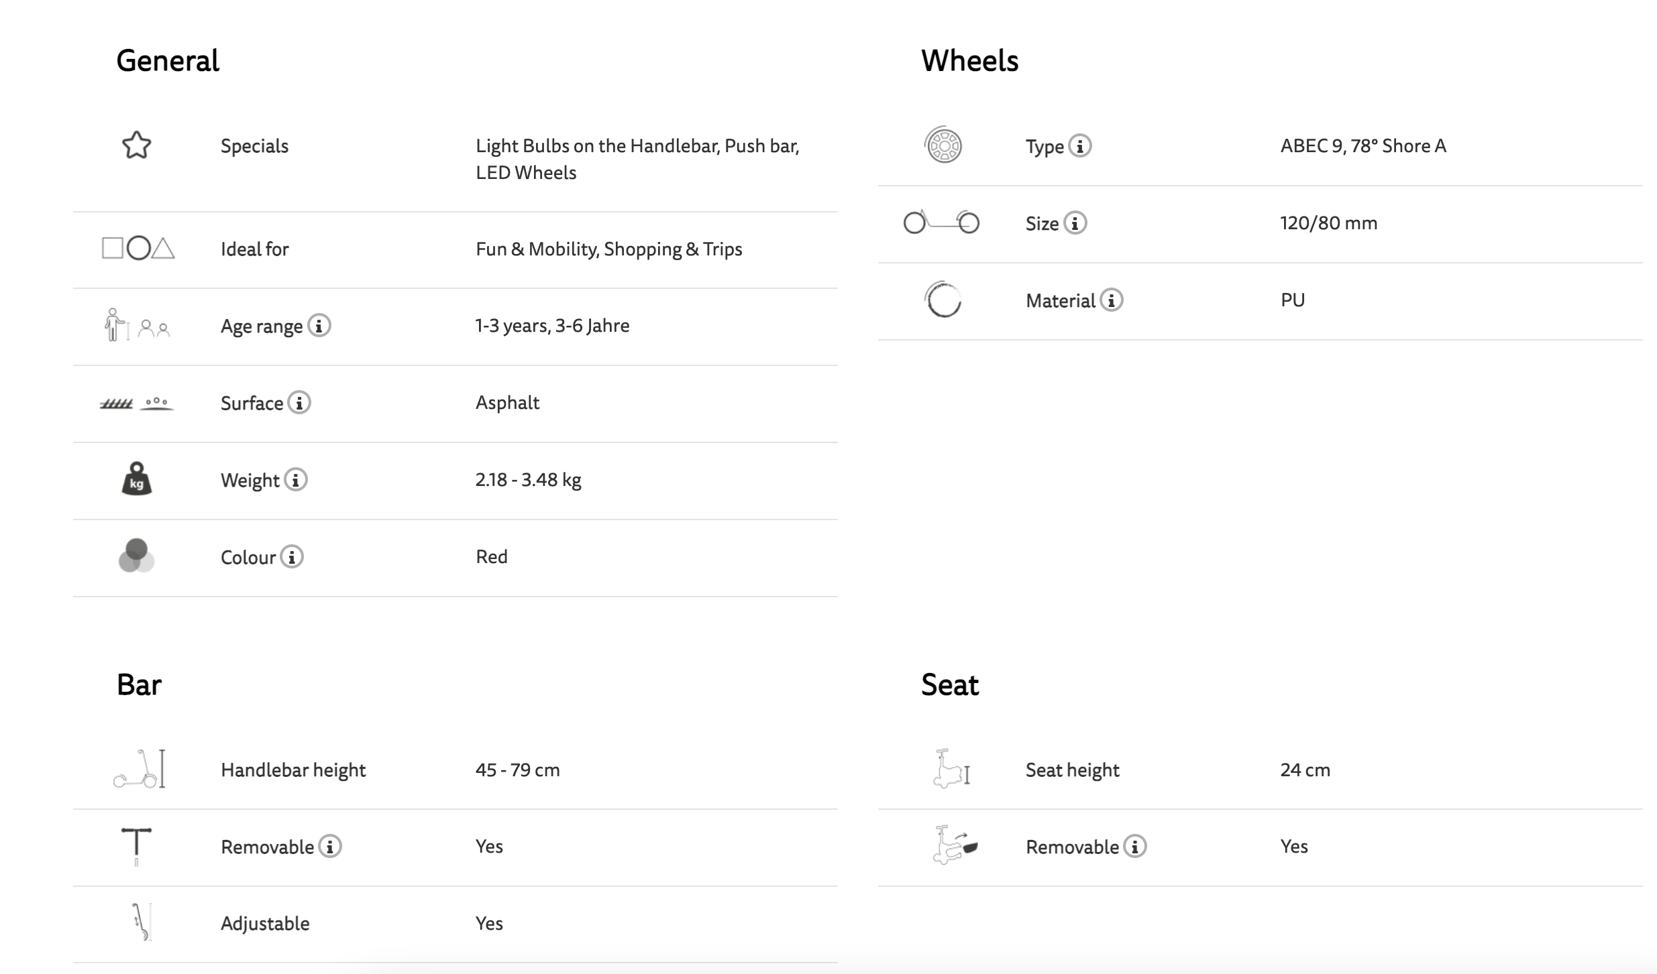The height and width of the screenshot is (974, 1657).
Task: Click the General section heading
Action: point(168,61)
